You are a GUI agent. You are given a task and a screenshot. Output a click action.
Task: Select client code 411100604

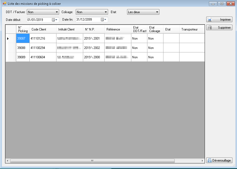[x=43, y=57]
